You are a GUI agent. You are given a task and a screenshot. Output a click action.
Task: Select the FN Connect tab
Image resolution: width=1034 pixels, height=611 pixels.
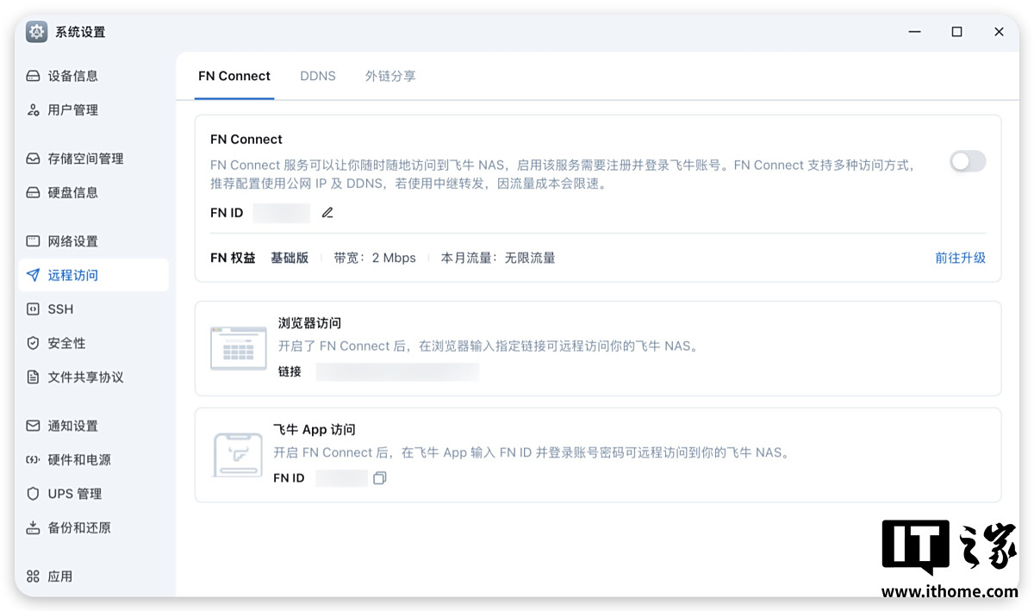(234, 76)
